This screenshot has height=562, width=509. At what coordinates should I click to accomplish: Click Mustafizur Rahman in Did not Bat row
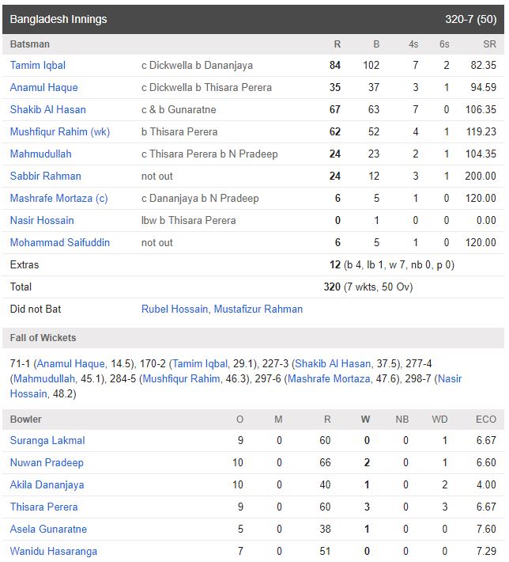[258, 309]
